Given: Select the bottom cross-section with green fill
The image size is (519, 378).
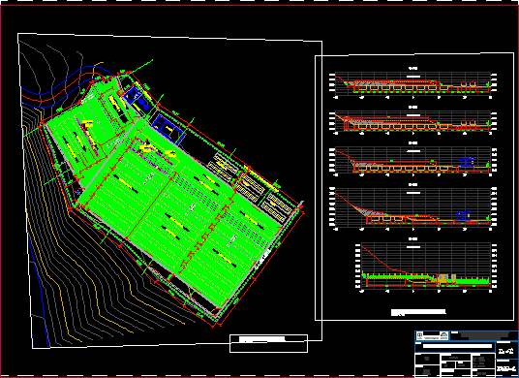Looking at the screenshot, I should pos(427,266).
